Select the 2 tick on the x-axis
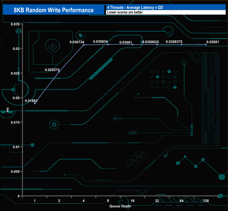Image resolution: width=228 pixels, height=211 pixels. [x=59, y=201]
